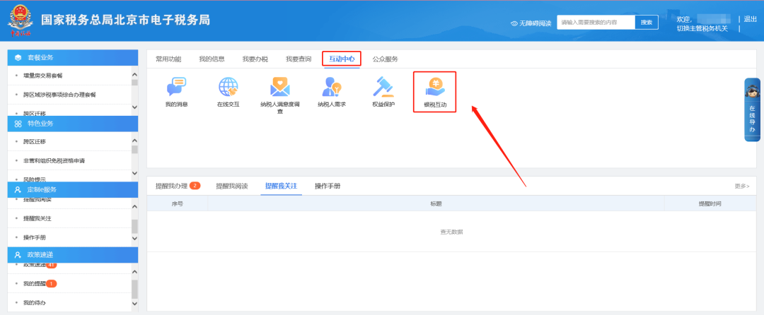Focus the header search input field
764x315 pixels.
(x=596, y=23)
